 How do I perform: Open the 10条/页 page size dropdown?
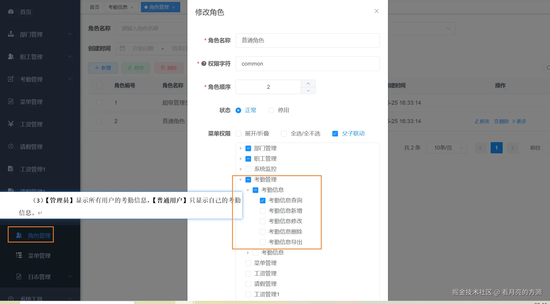pyautogui.click(x=446, y=148)
